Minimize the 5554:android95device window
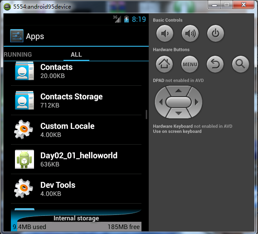 pos(214,5)
